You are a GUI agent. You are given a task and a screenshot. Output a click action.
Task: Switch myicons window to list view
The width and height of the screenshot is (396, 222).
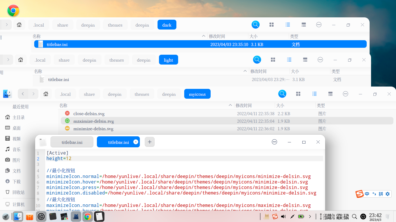click(314, 94)
